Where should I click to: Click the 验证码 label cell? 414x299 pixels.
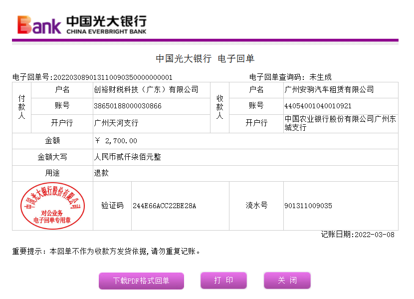tap(112, 206)
